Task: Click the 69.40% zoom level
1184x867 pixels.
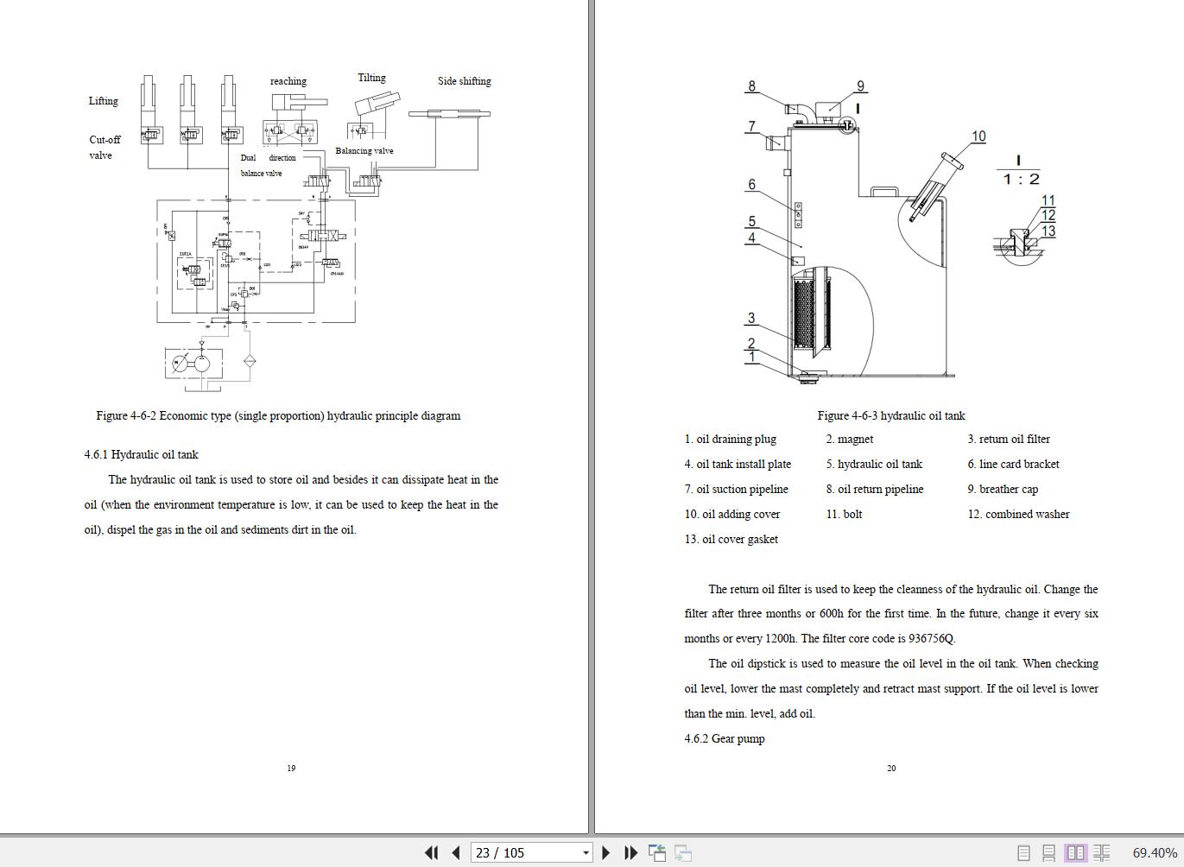Action: tap(1154, 852)
